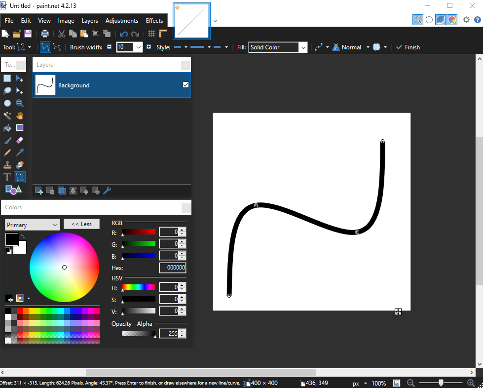The image size is (483, 388).
Task: Open the Adjustments menu
Action: point(122,21)
